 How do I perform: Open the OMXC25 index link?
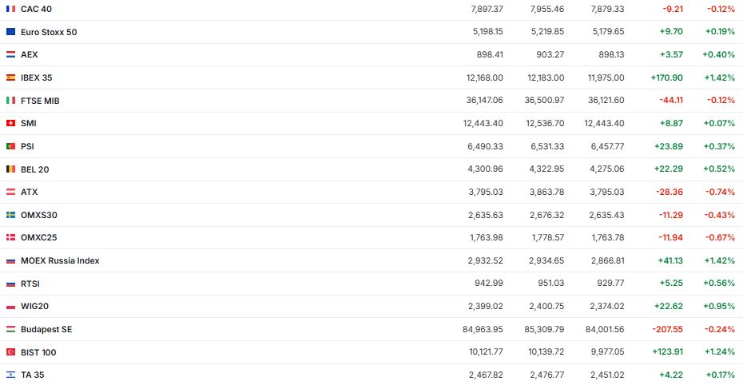38,237
